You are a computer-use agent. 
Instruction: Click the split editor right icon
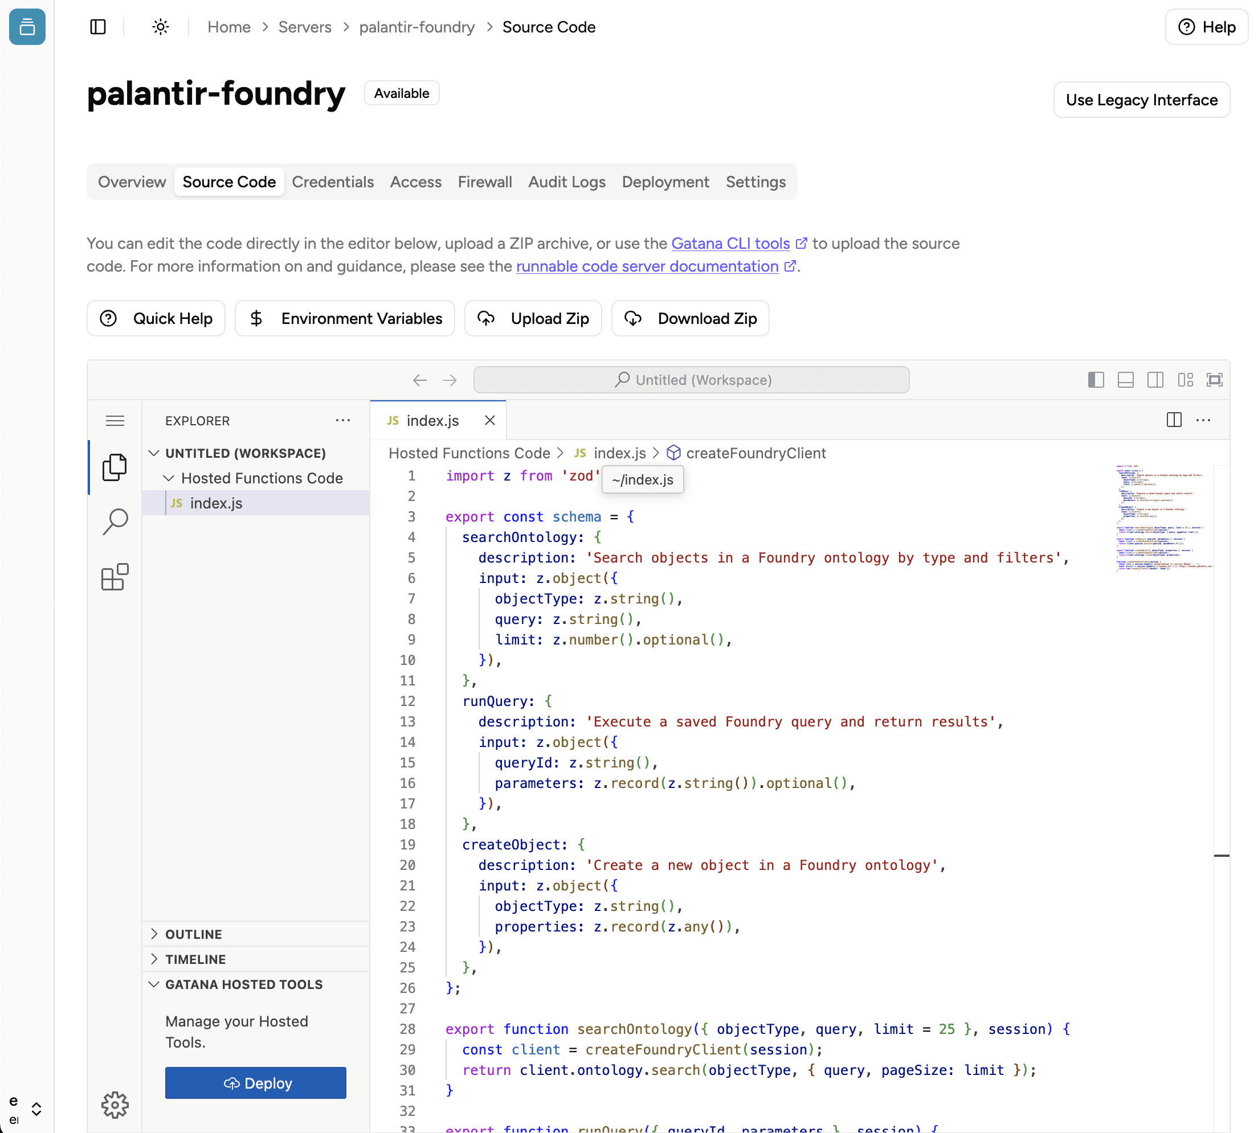pyautogui.click(x=1174, y=420)
